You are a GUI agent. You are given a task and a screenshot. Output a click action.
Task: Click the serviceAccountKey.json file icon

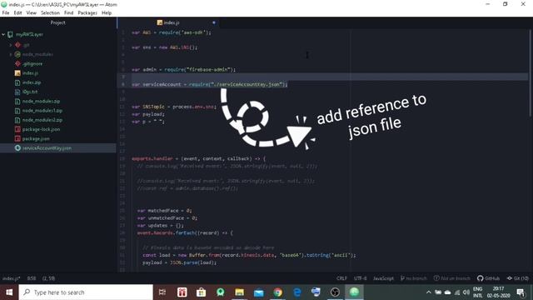(x=17, y=148)
